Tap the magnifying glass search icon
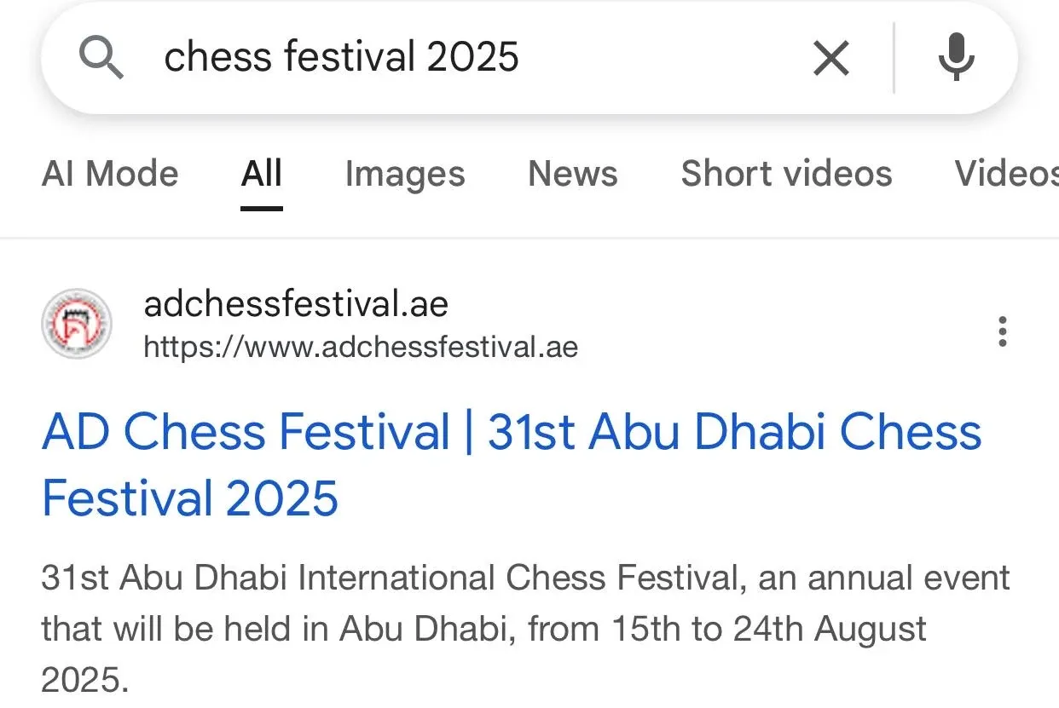The width and height of the screenshot is (1059, 708). (101, 57)
